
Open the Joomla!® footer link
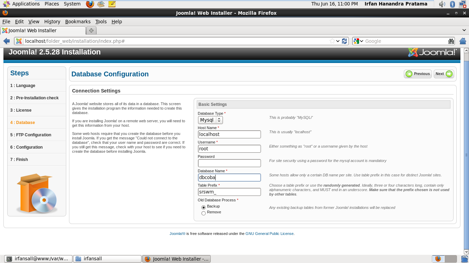(178, 234)
